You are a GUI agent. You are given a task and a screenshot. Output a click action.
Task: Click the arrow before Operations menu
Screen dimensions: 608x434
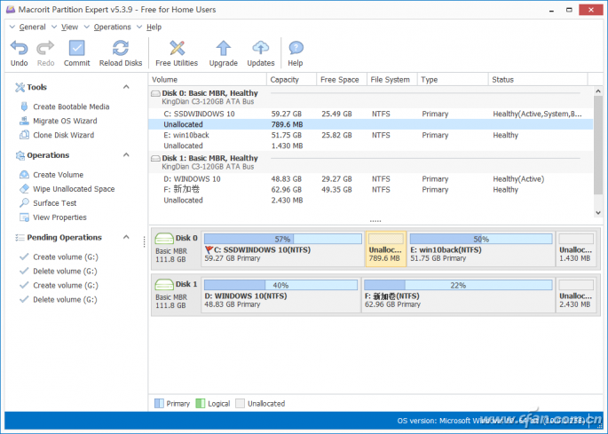click(87, 27)
